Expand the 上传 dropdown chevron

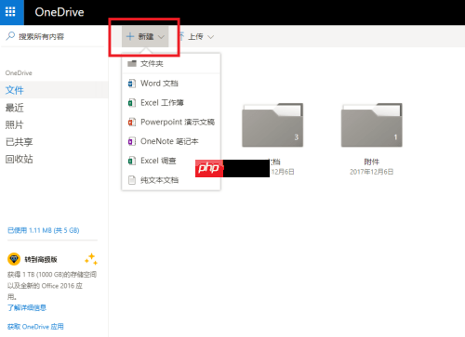210,37
